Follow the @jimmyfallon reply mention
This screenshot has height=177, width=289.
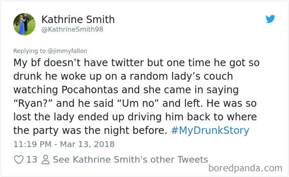click(67, 51)
